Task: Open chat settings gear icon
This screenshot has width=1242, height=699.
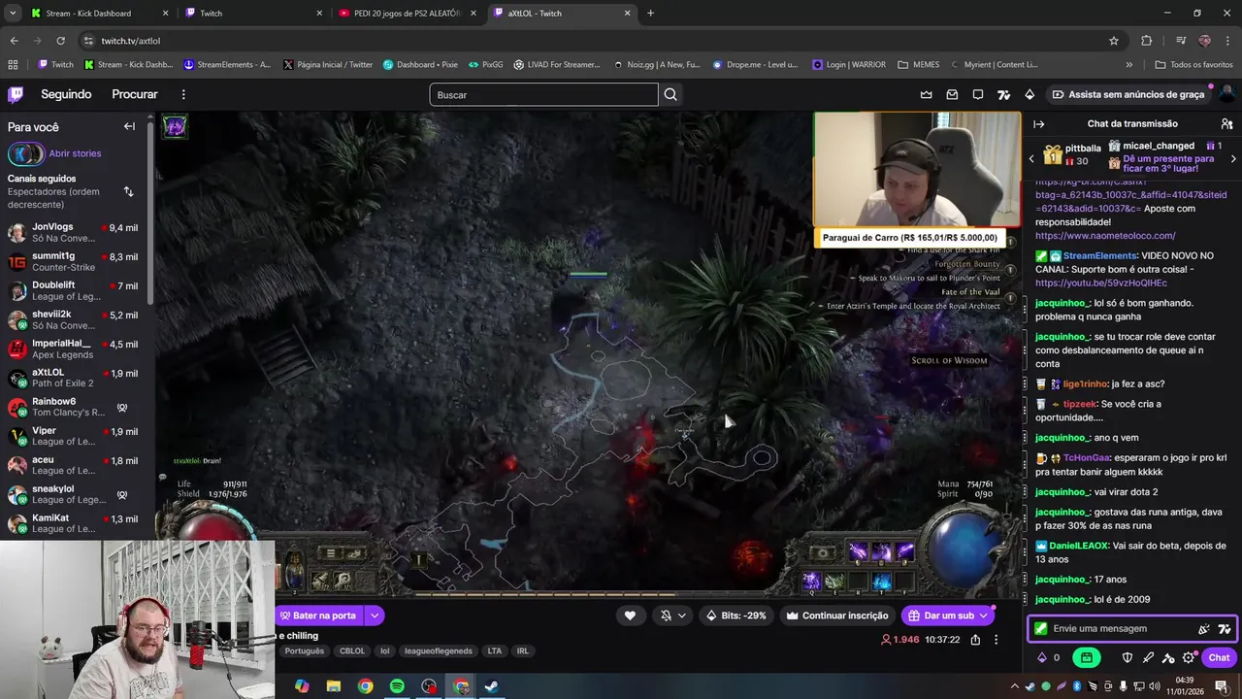Action: [x=1189, y=657]
